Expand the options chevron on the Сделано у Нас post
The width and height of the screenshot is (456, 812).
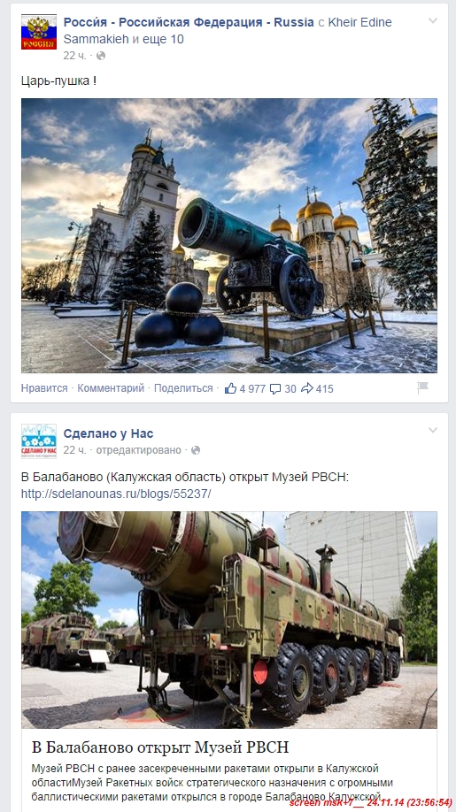pyautogui.click(x=433, y=431)
